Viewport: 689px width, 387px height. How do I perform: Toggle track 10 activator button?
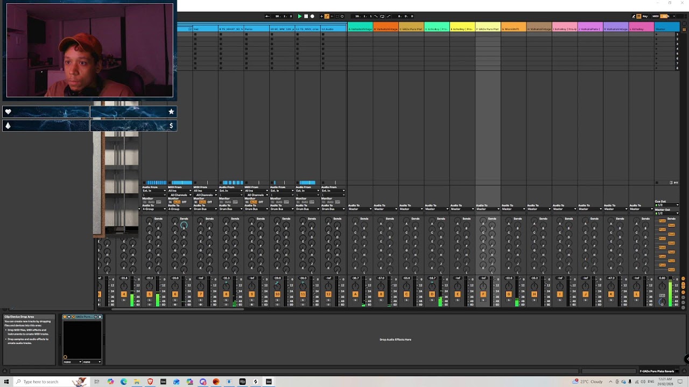pos(277,294)
